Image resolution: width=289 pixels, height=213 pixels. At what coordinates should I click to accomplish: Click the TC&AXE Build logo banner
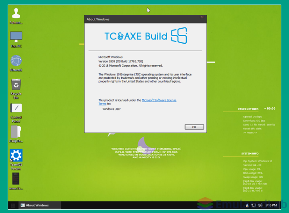[146, 36]
